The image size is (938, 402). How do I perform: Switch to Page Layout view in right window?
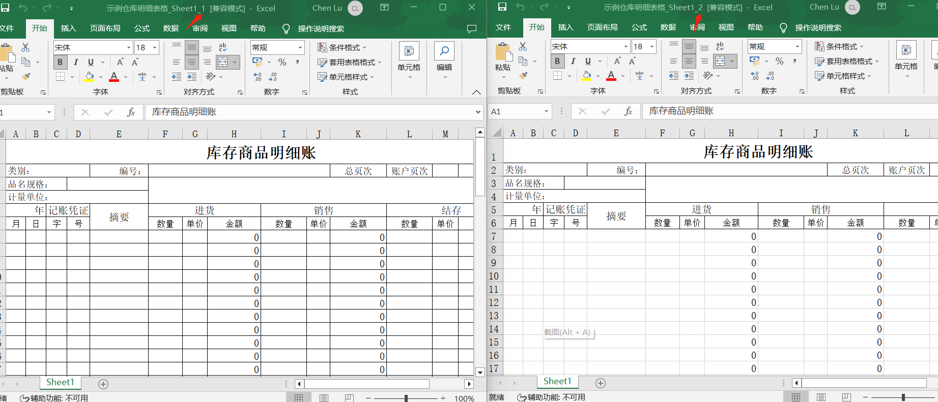[821, 397]
